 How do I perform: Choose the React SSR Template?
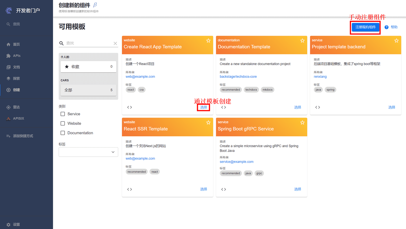point(204,189)
